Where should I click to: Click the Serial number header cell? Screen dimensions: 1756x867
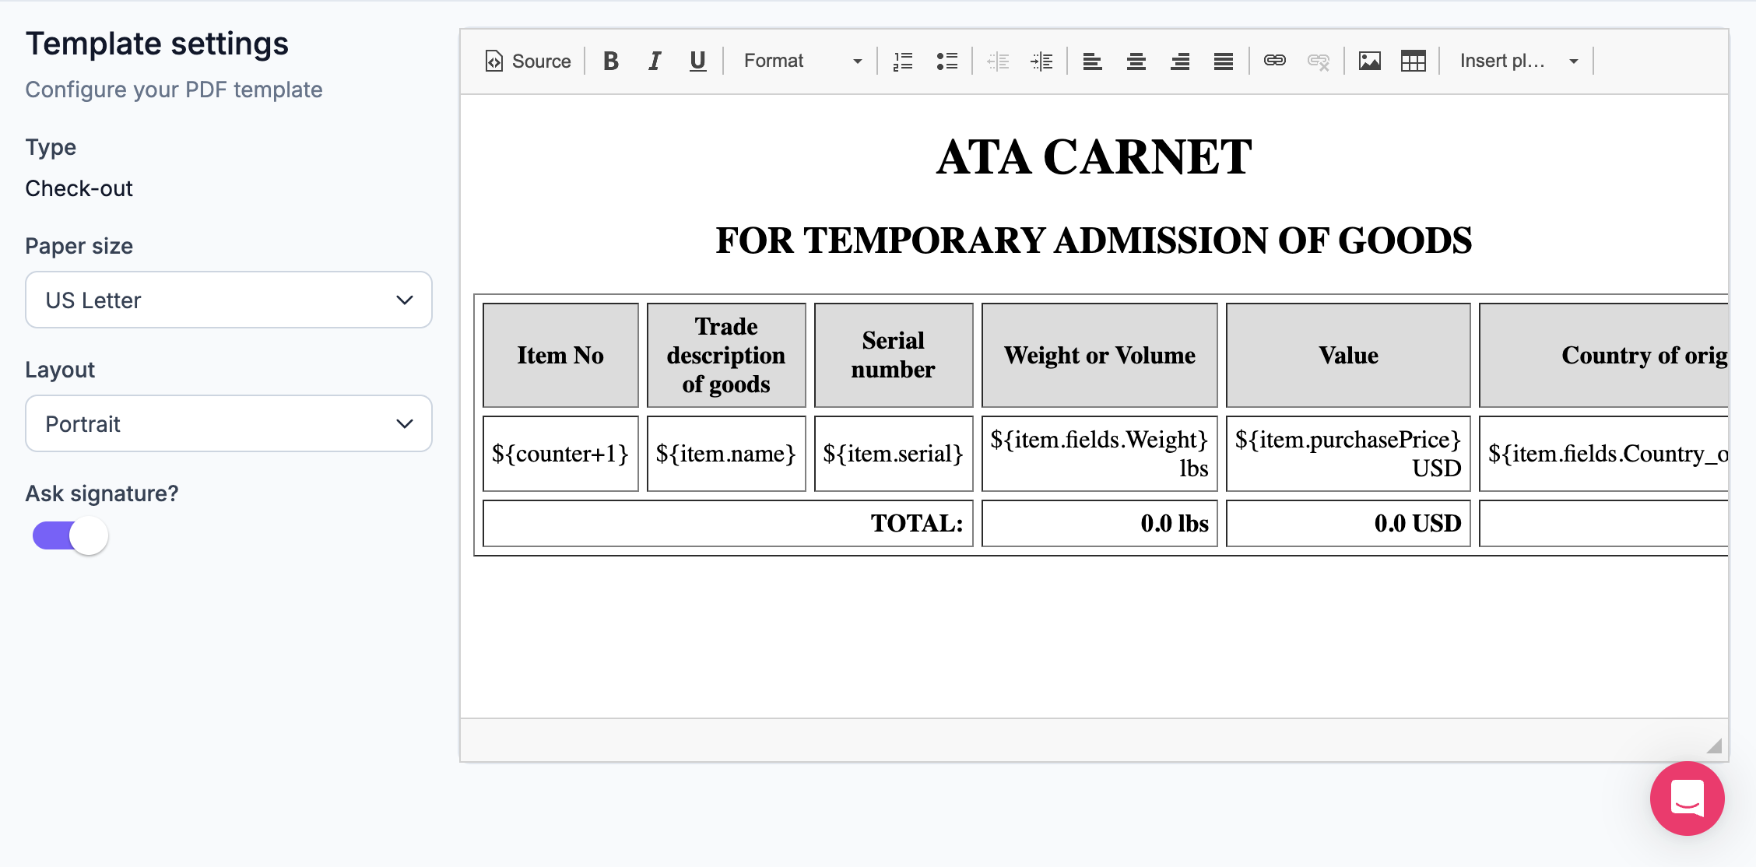tap(894, 355)
